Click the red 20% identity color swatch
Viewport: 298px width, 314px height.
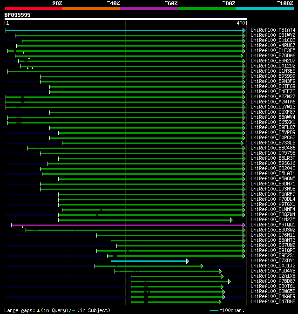click(x=34, y=8)
